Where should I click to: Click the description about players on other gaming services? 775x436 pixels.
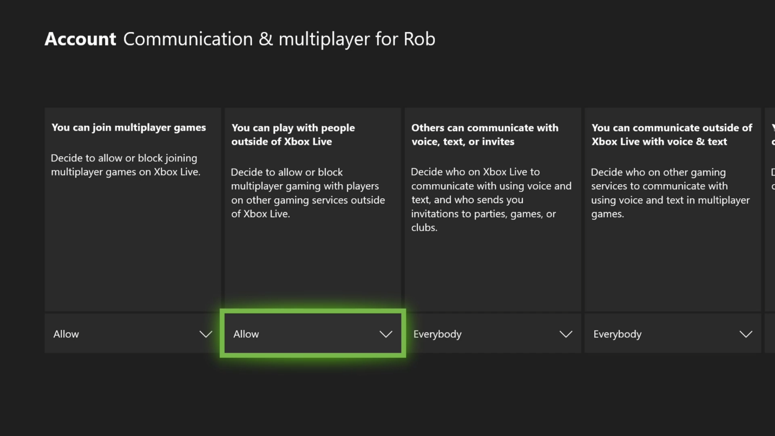tap(307, 193)
